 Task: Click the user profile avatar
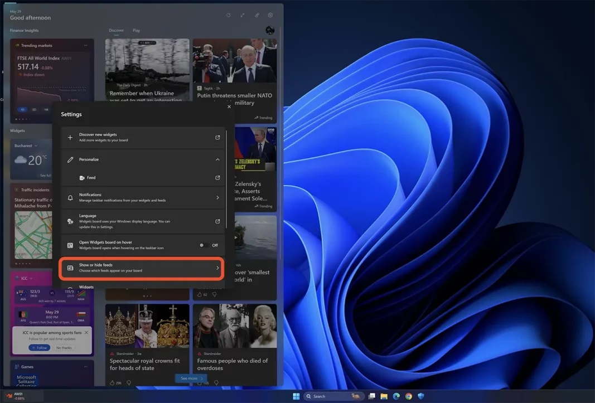270,31
